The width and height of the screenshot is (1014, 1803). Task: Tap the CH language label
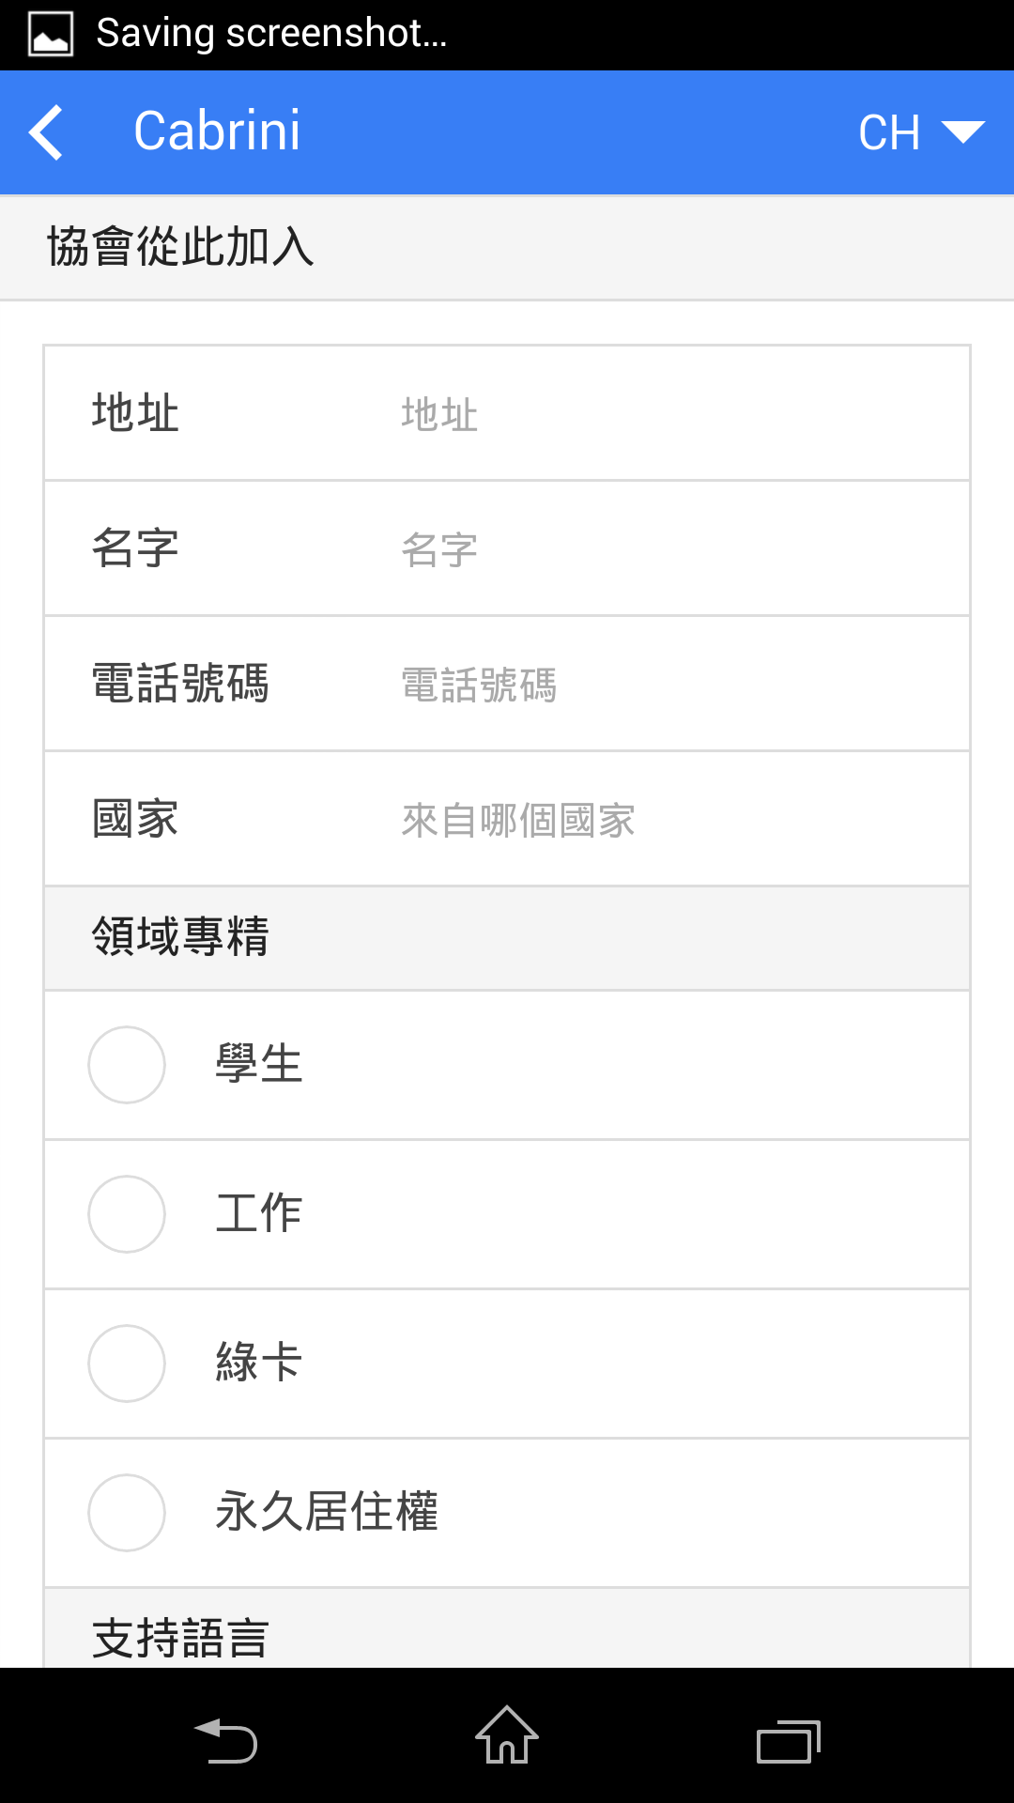(x=889, y=132)
